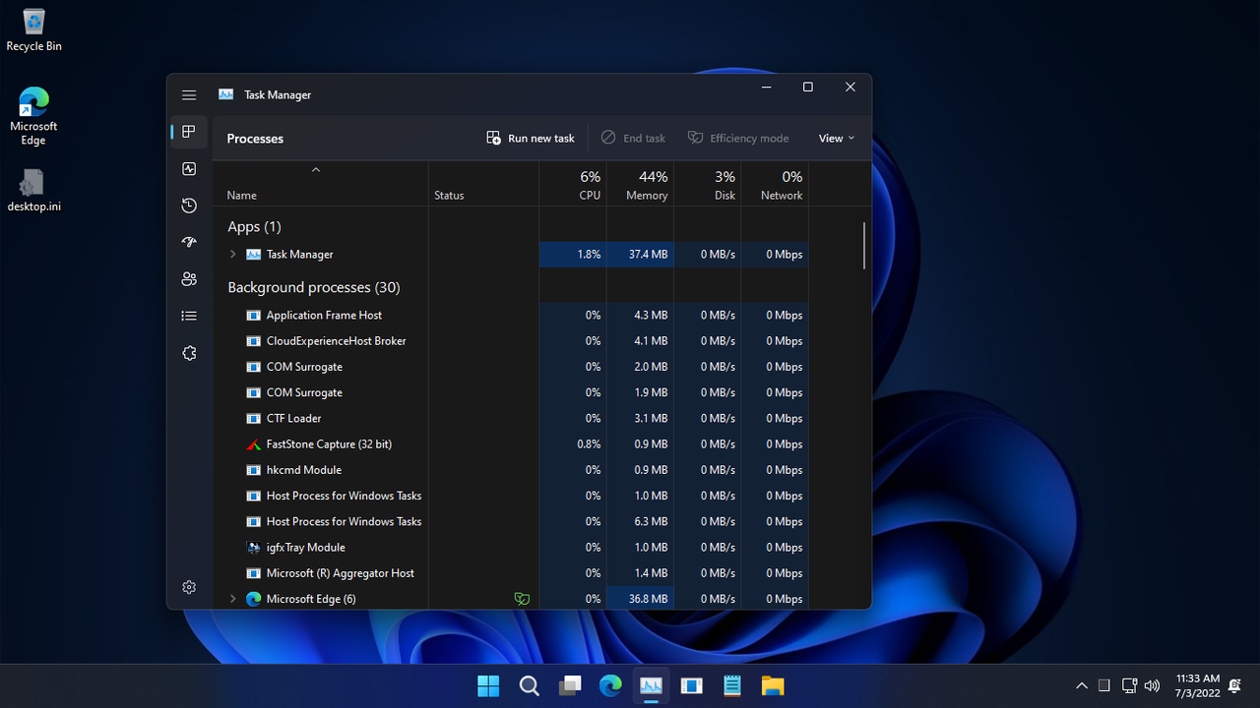
Task: Open clock showing 11:33 AM in tray
Action: [x=1198, y=685]
